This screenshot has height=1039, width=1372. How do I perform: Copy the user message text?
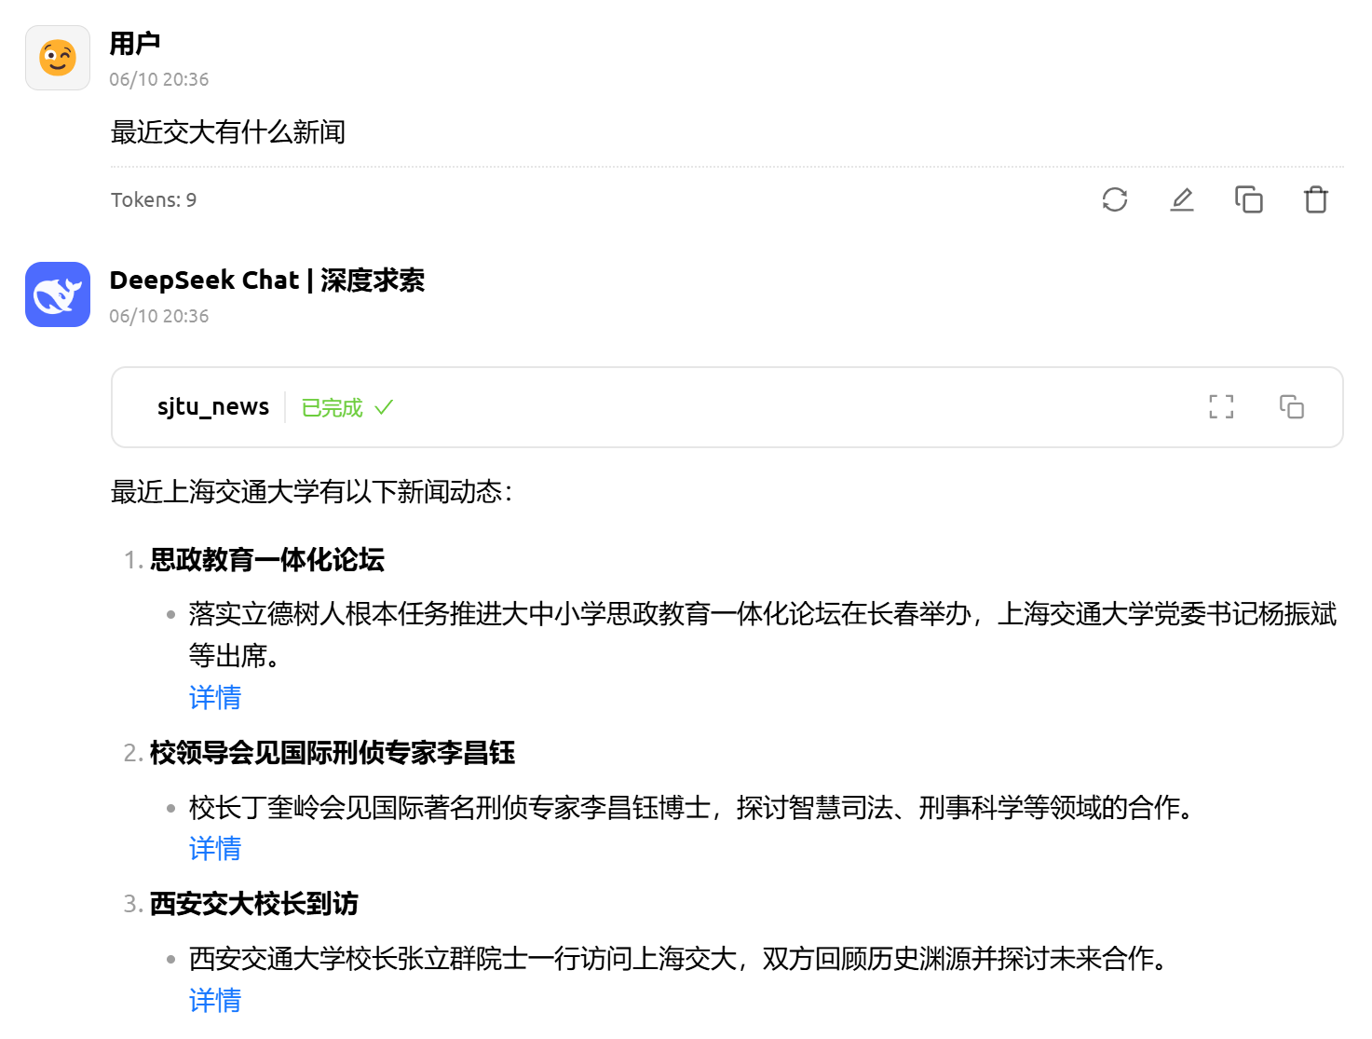pyautogui.click(x=1248, y=199)
